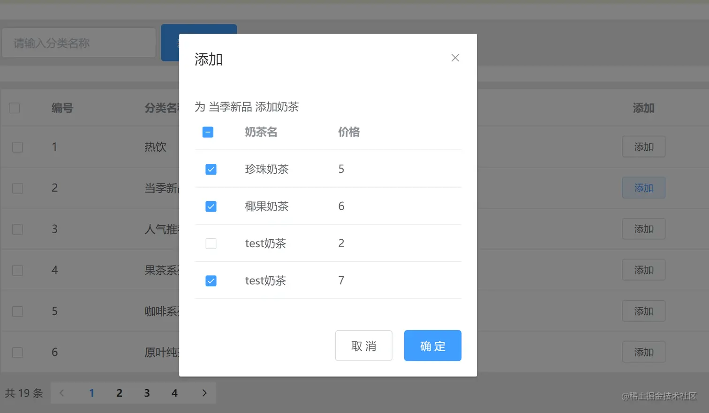Click the 取消 button
Viewport: 709px width, 413px height.
tap(363, 346)
